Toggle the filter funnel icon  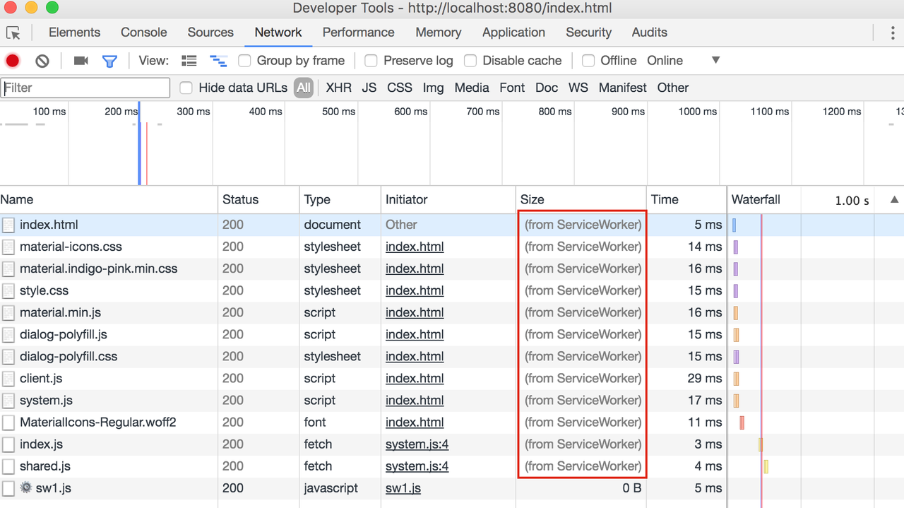109,61
